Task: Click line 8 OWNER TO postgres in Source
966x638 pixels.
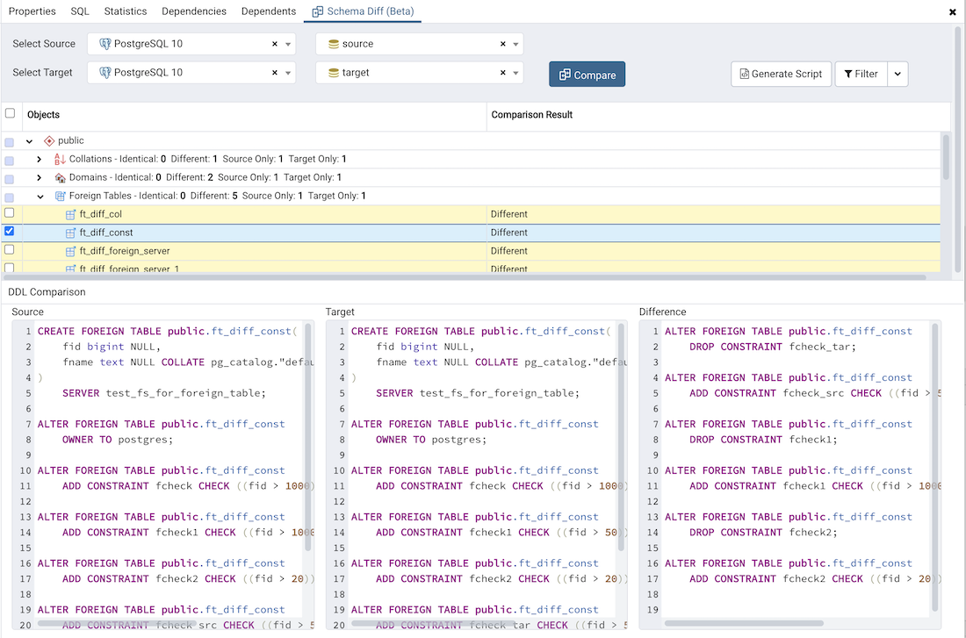Action: 118,440
